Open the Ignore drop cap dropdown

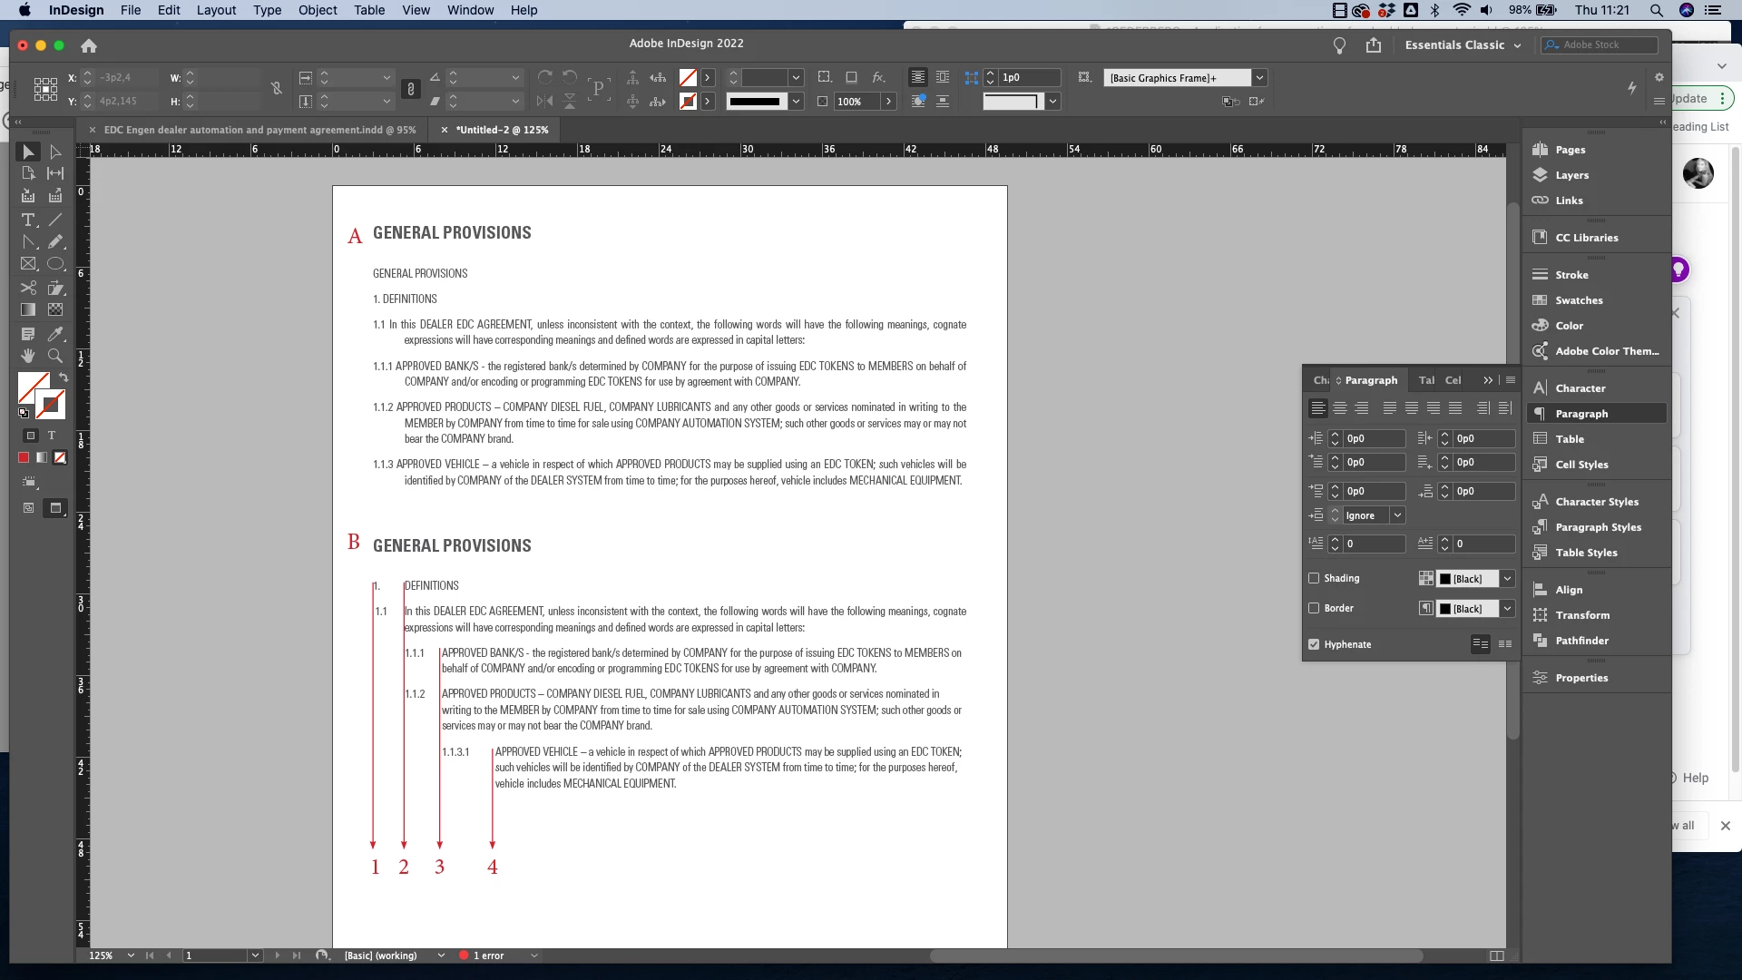point(1397,515)
